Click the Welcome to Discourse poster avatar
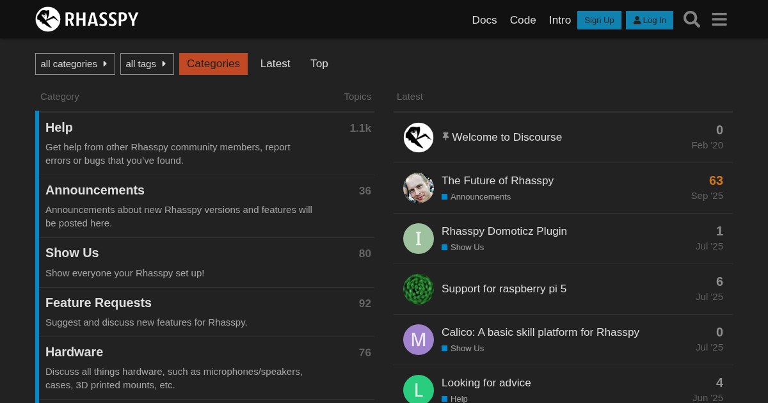 (x=419, y=138)
